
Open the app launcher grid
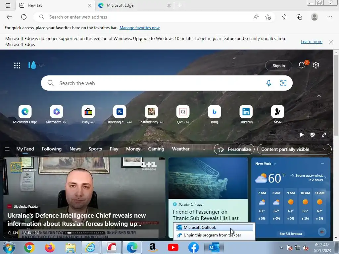(x=17, y=65)
